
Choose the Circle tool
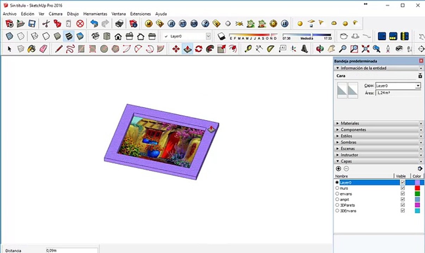[104, 49]
